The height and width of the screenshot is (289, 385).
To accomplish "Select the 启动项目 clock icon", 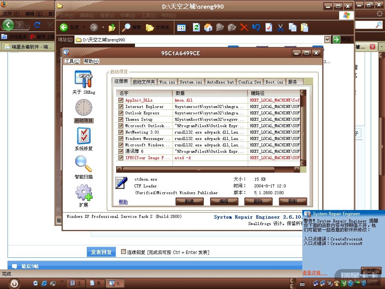I will point(83,107).
